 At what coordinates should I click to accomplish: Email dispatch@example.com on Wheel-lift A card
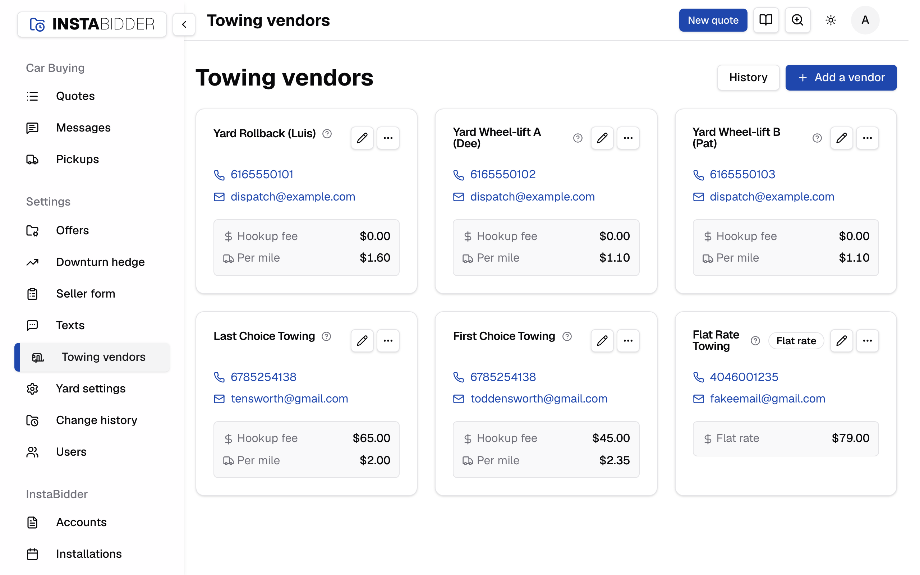[x=532, y=197]
